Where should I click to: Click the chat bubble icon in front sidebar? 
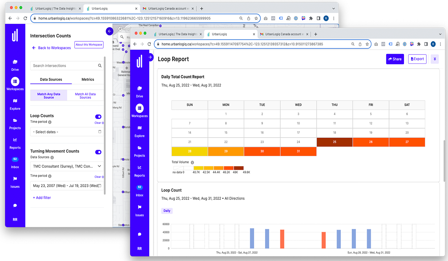click(139, 234)
